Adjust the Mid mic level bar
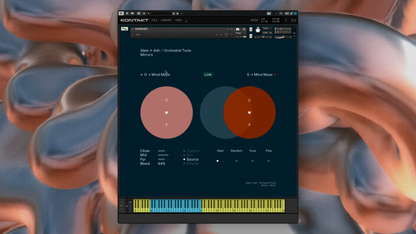Screen dimensions: 416x234 click(x=163, y=155)
